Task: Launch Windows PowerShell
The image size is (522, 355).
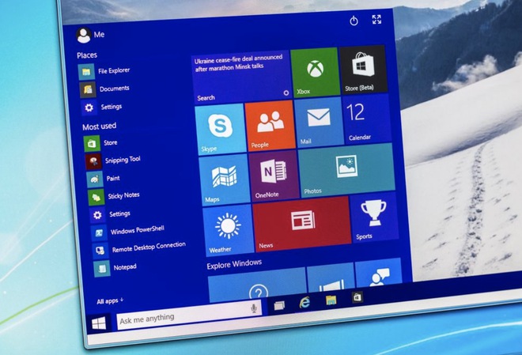Action: click(x=128, y=231)
